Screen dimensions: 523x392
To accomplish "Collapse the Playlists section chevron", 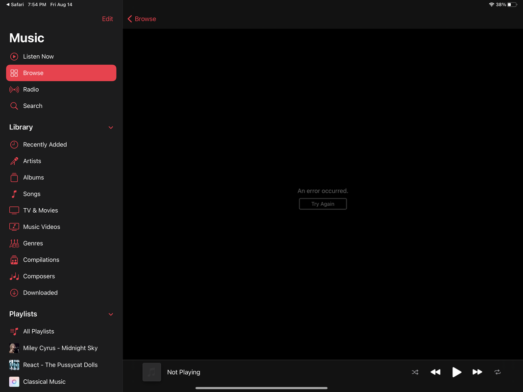I will (x=111, y=314).
